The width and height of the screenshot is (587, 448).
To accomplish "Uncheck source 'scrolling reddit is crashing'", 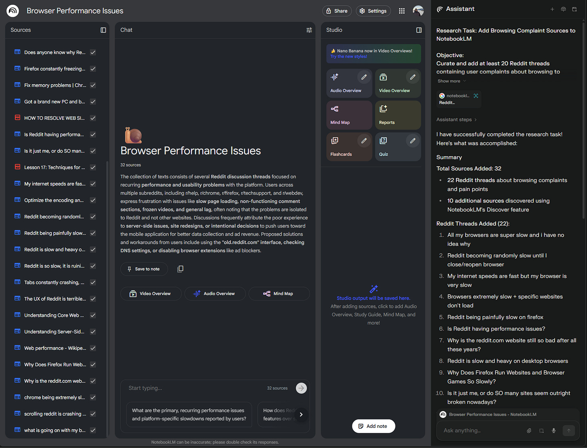I will (x=93, y=414).
